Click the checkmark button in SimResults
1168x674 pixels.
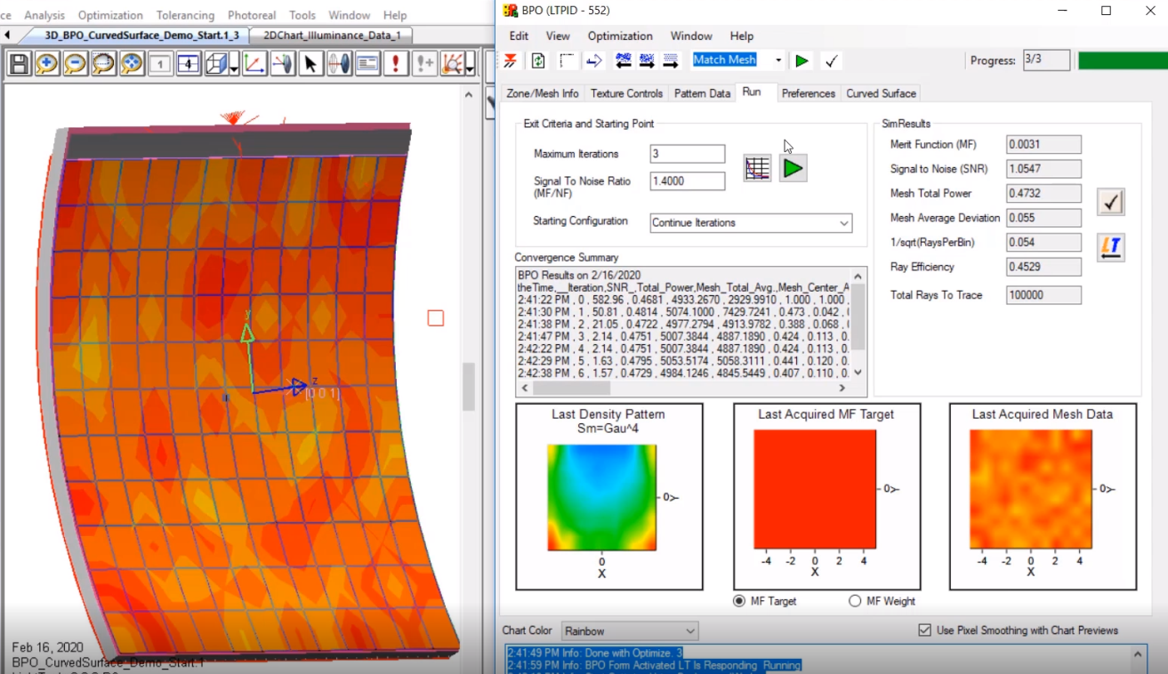[1110, 202]
